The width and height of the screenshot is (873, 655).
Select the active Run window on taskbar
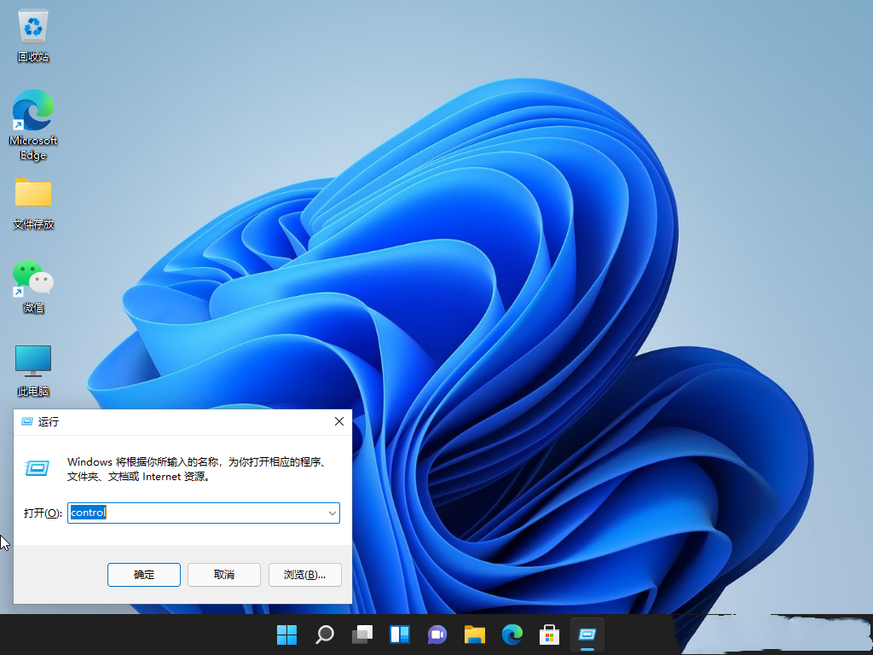click(587, 635)
